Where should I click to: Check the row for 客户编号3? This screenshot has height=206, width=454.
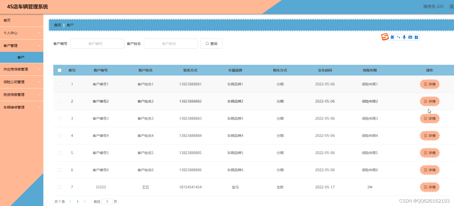tap(60, 118)
